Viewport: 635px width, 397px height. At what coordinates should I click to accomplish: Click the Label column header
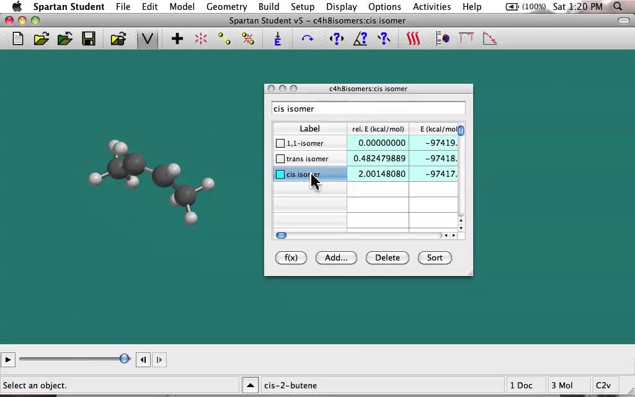coord(310,129)
